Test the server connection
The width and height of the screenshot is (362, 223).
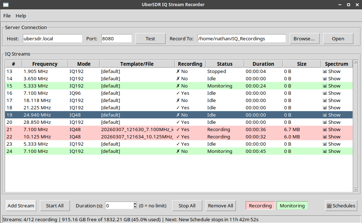(150, 38)
